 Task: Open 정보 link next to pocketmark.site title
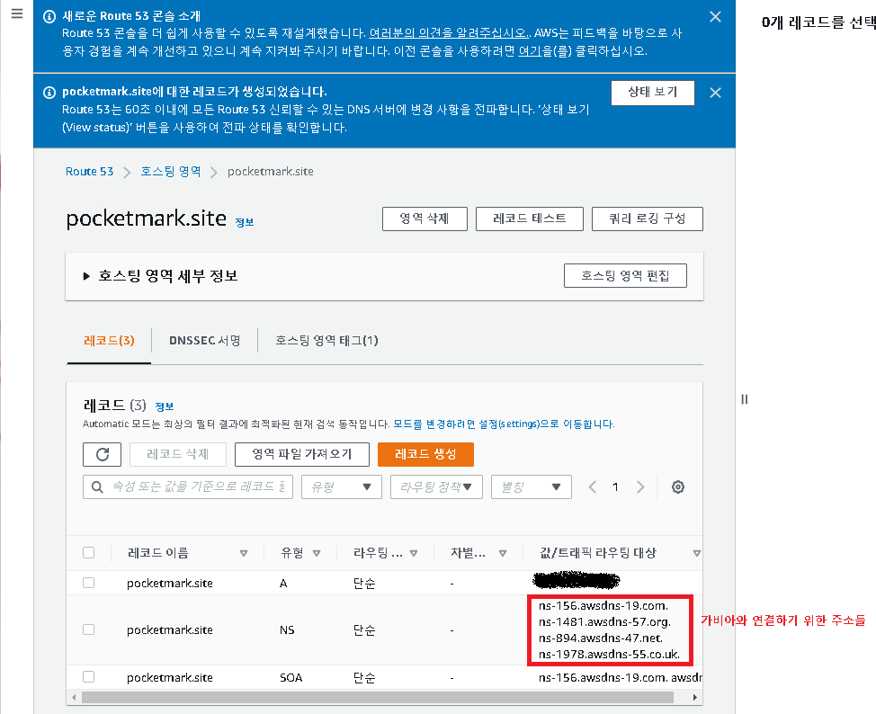click(x=245, y=222)
